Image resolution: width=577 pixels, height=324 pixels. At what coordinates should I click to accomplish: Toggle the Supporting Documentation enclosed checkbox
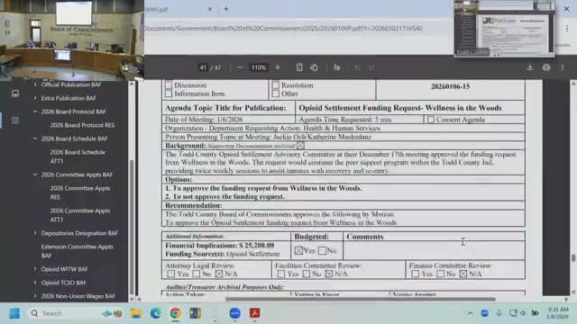(300, 146)
